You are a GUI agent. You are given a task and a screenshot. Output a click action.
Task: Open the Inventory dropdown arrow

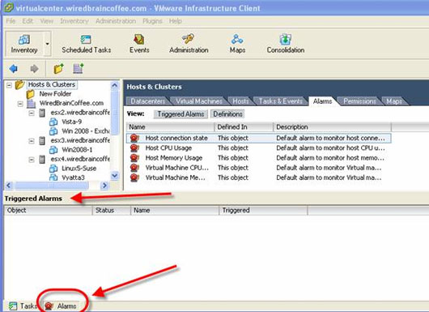click(x=47, y=44)
